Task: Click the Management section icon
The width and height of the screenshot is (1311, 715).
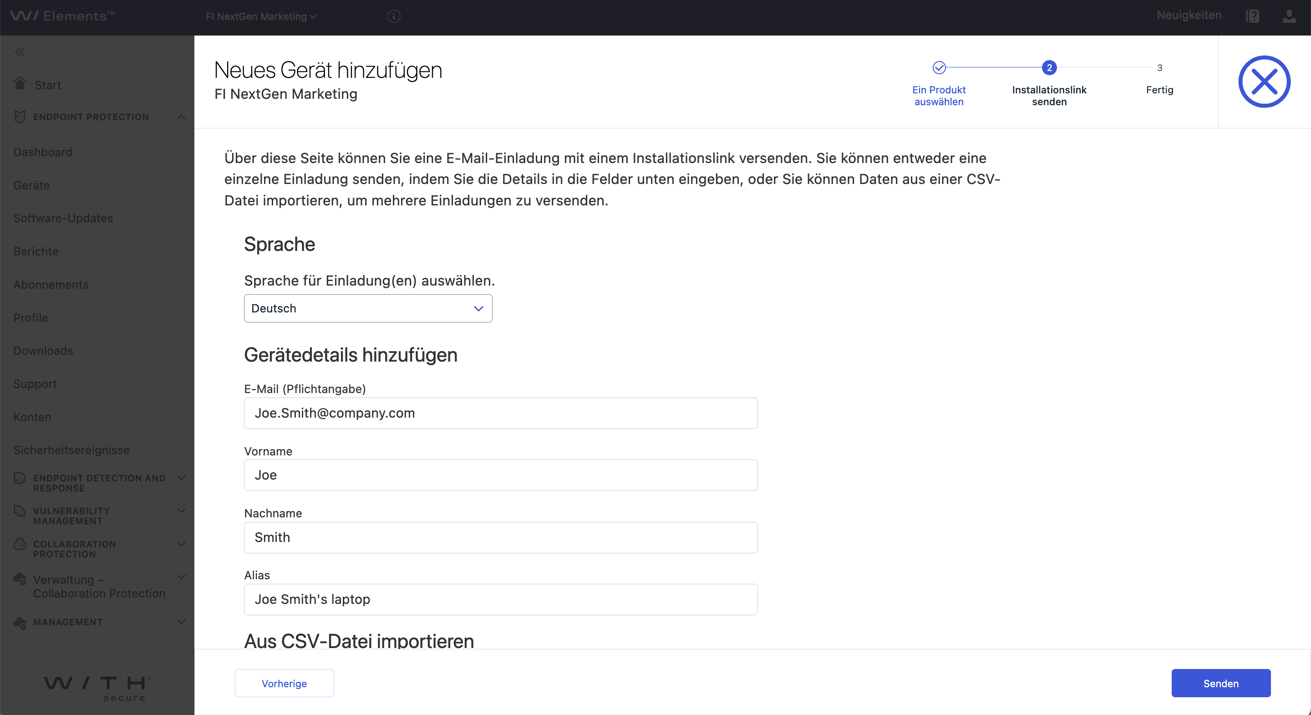Action: point(20,623)
